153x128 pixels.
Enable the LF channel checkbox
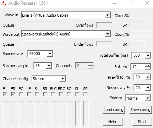(29, 94)
